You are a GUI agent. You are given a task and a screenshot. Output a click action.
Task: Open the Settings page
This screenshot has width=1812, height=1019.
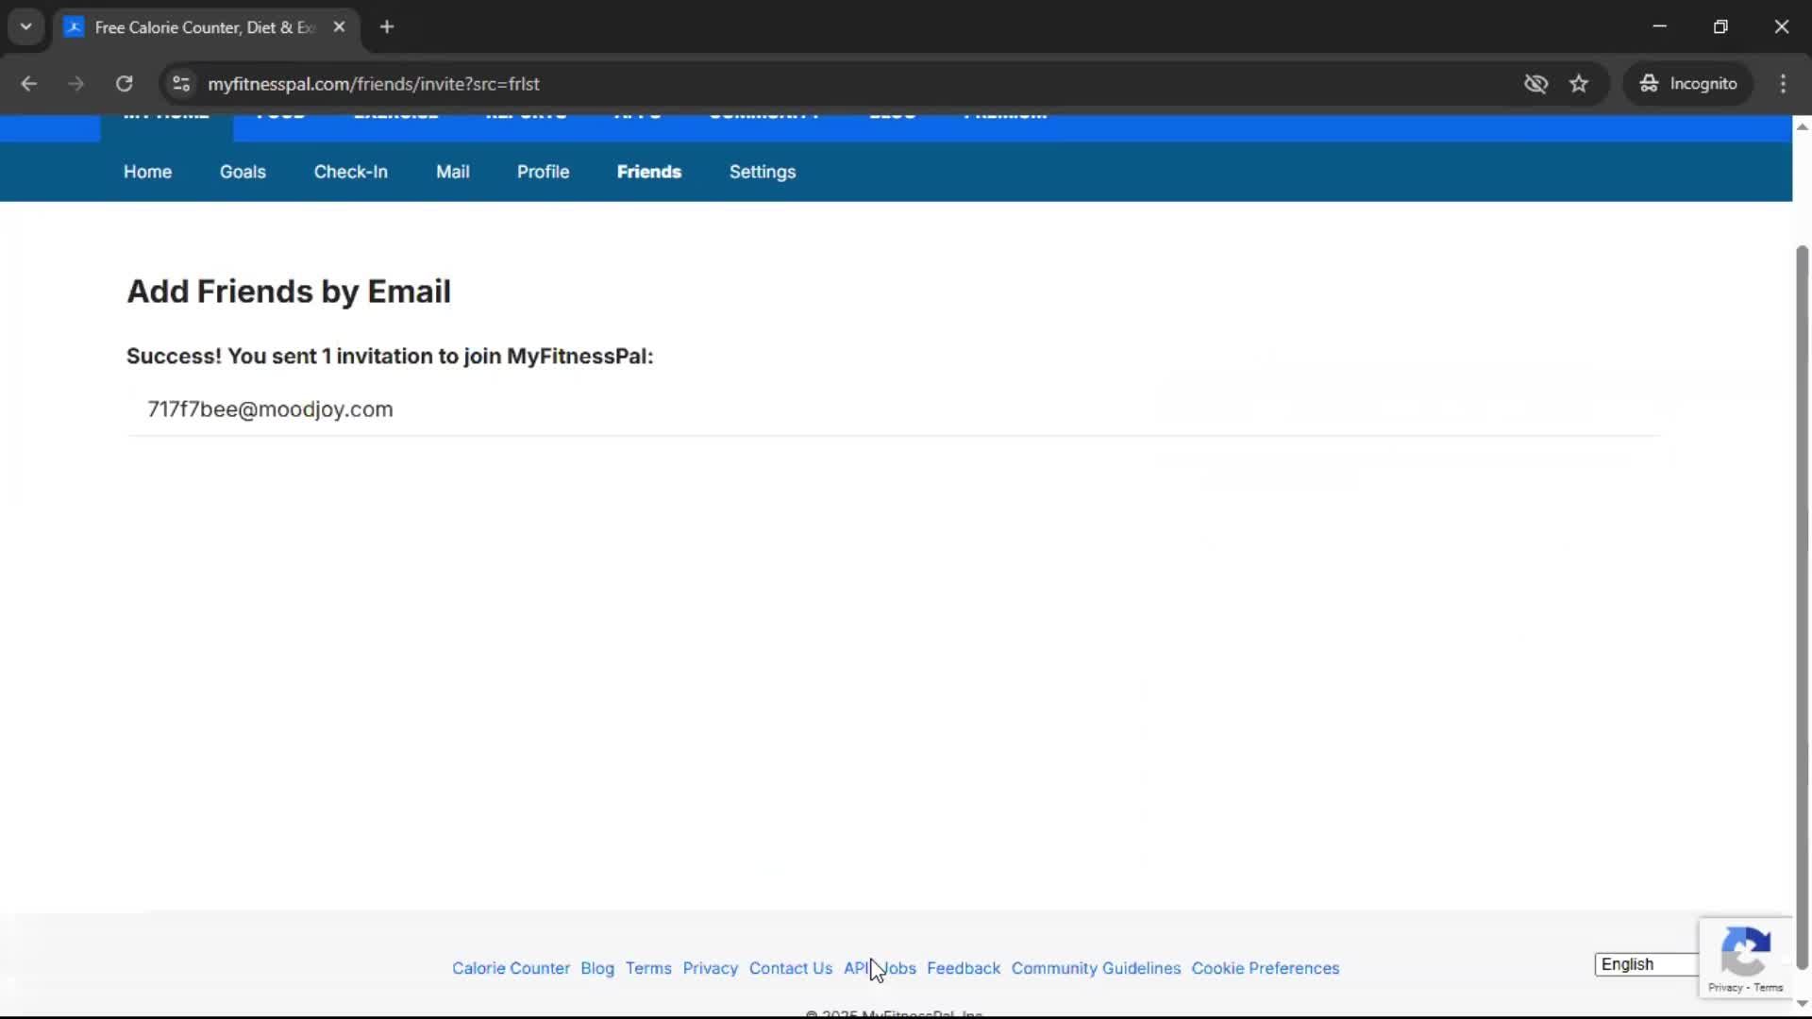point(763,172)
